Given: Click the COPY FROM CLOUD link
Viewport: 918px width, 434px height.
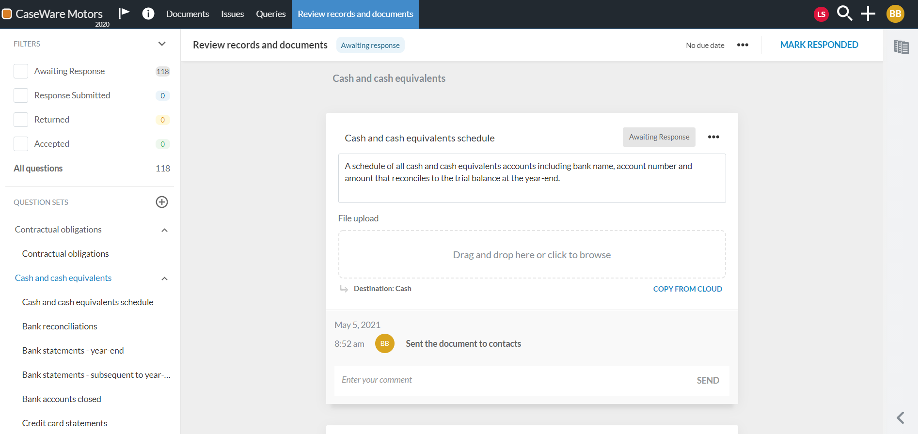Looking at the screenshot, I should click(687, 289).
